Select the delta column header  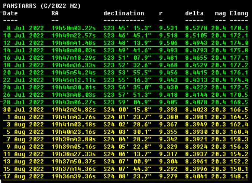pos(194,13)
